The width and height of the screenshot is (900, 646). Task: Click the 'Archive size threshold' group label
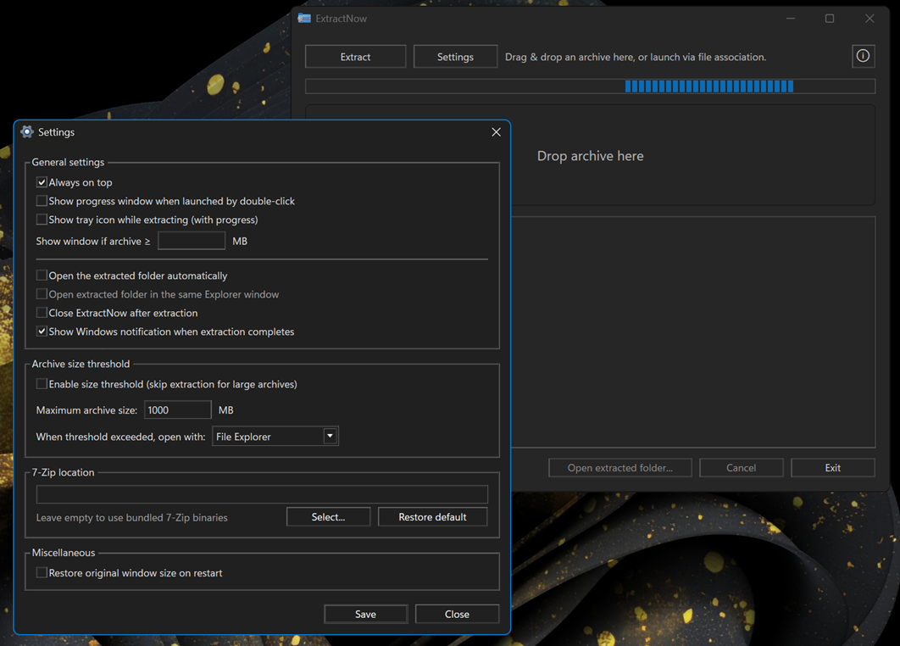[x=81, y=364]
